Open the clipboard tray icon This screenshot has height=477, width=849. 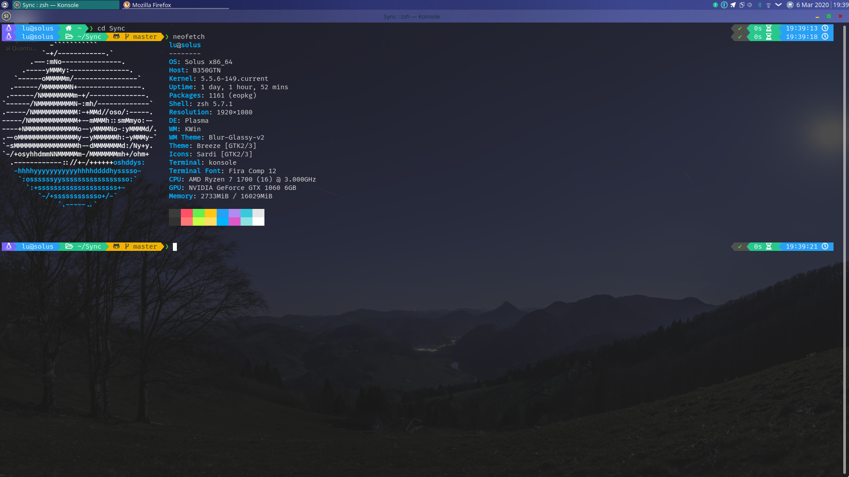742,5
